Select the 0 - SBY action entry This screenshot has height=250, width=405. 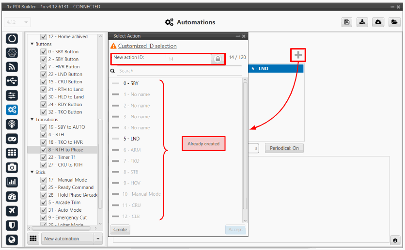coord(131,83)
